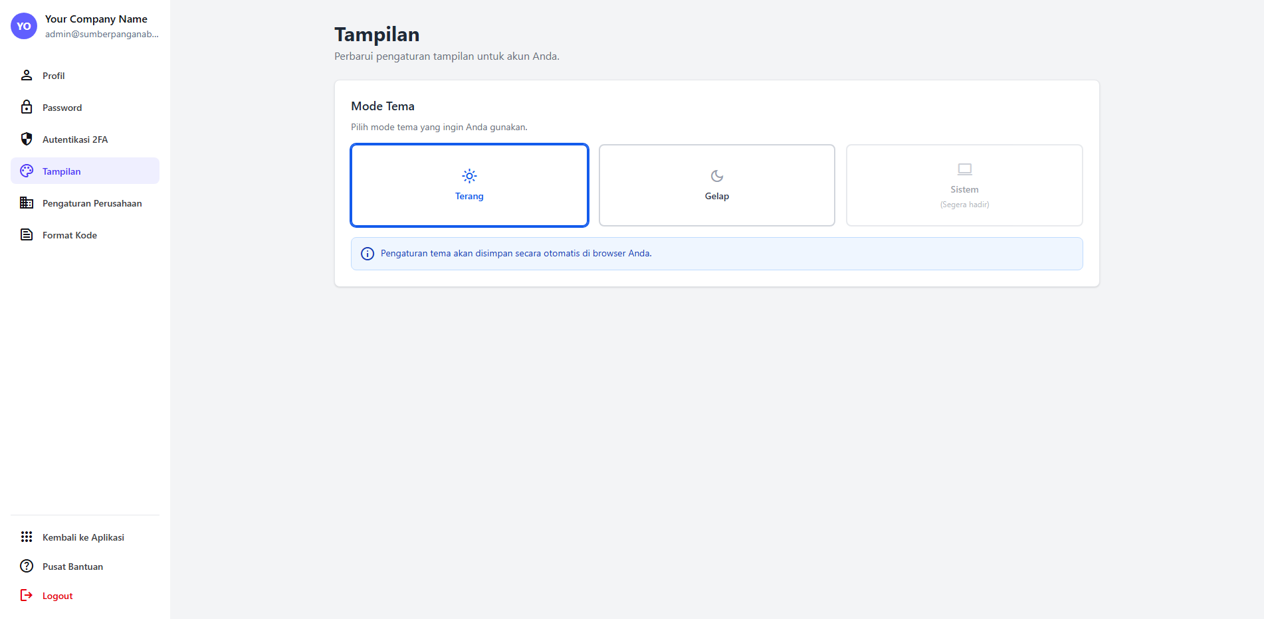Click the person icon beside Profil

coord(27,75)
